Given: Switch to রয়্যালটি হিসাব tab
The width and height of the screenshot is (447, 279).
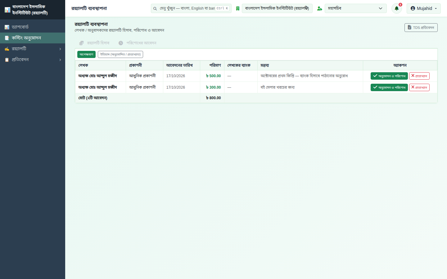Looking at the screenshot, I should pyautogui.click(x=94, y=43).
